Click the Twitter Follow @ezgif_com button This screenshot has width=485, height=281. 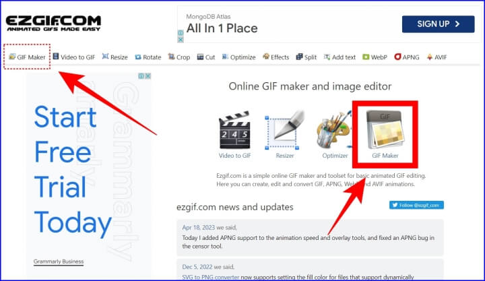[416, 205]
